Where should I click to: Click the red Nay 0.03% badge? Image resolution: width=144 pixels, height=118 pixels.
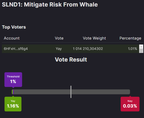[130, 104]
